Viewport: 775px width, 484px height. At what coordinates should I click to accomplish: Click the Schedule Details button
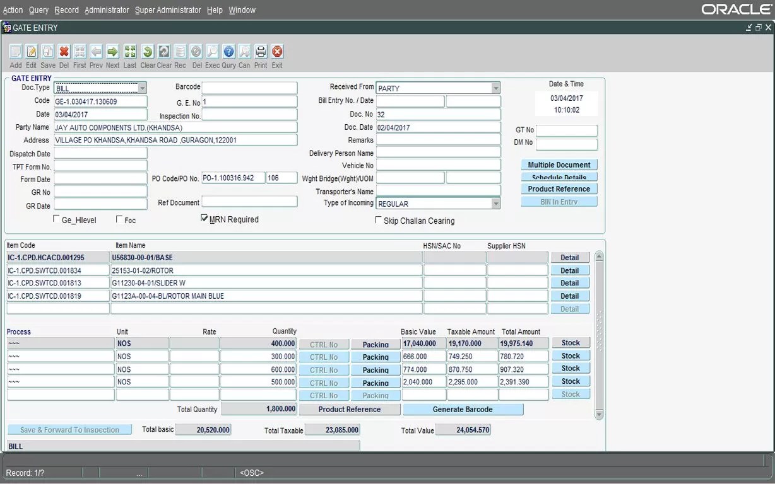[559, 177]
